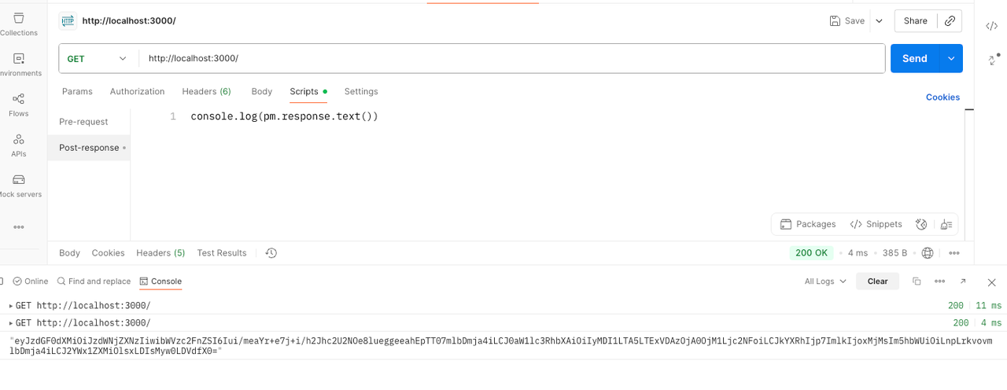Open the Collections sidebar panel
Image resolution: width=1007 pixels, height=390 pixels.
19,24
